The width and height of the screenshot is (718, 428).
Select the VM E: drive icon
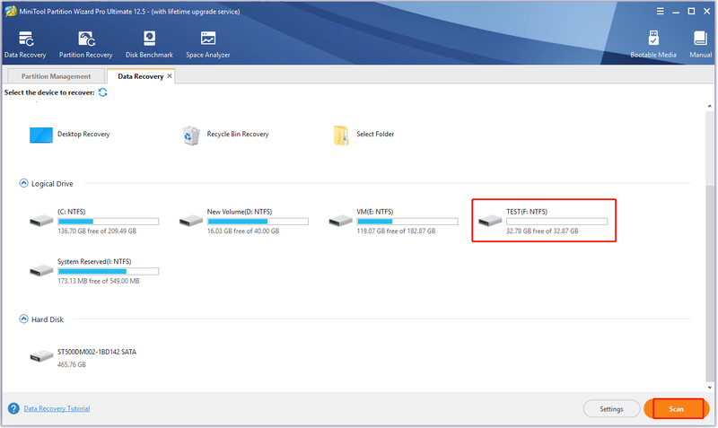tap(341, 221)
